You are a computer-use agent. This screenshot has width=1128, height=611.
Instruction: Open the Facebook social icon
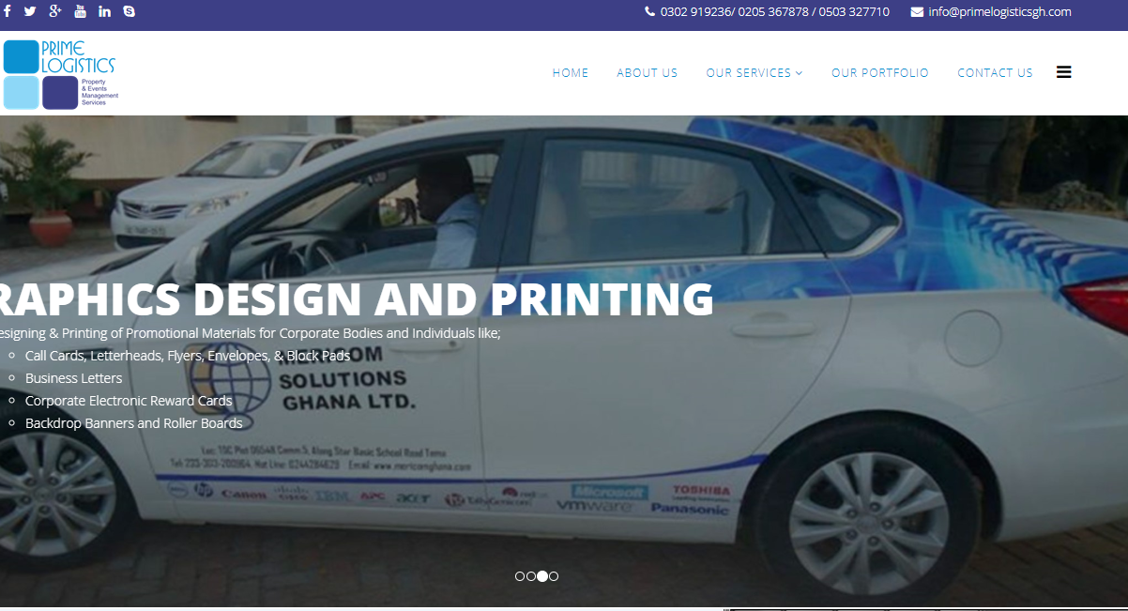point(7,12)
